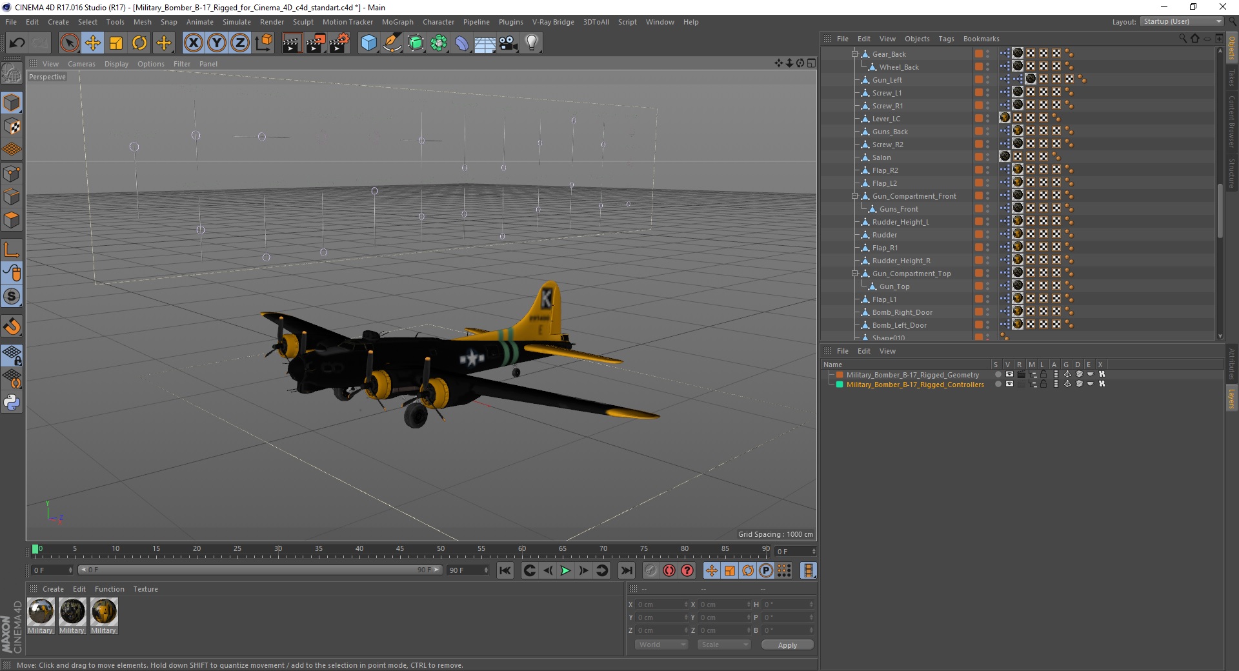Collapse the Gear_Back tree node
The image size is (1239, 671).
tap(854, 54)
